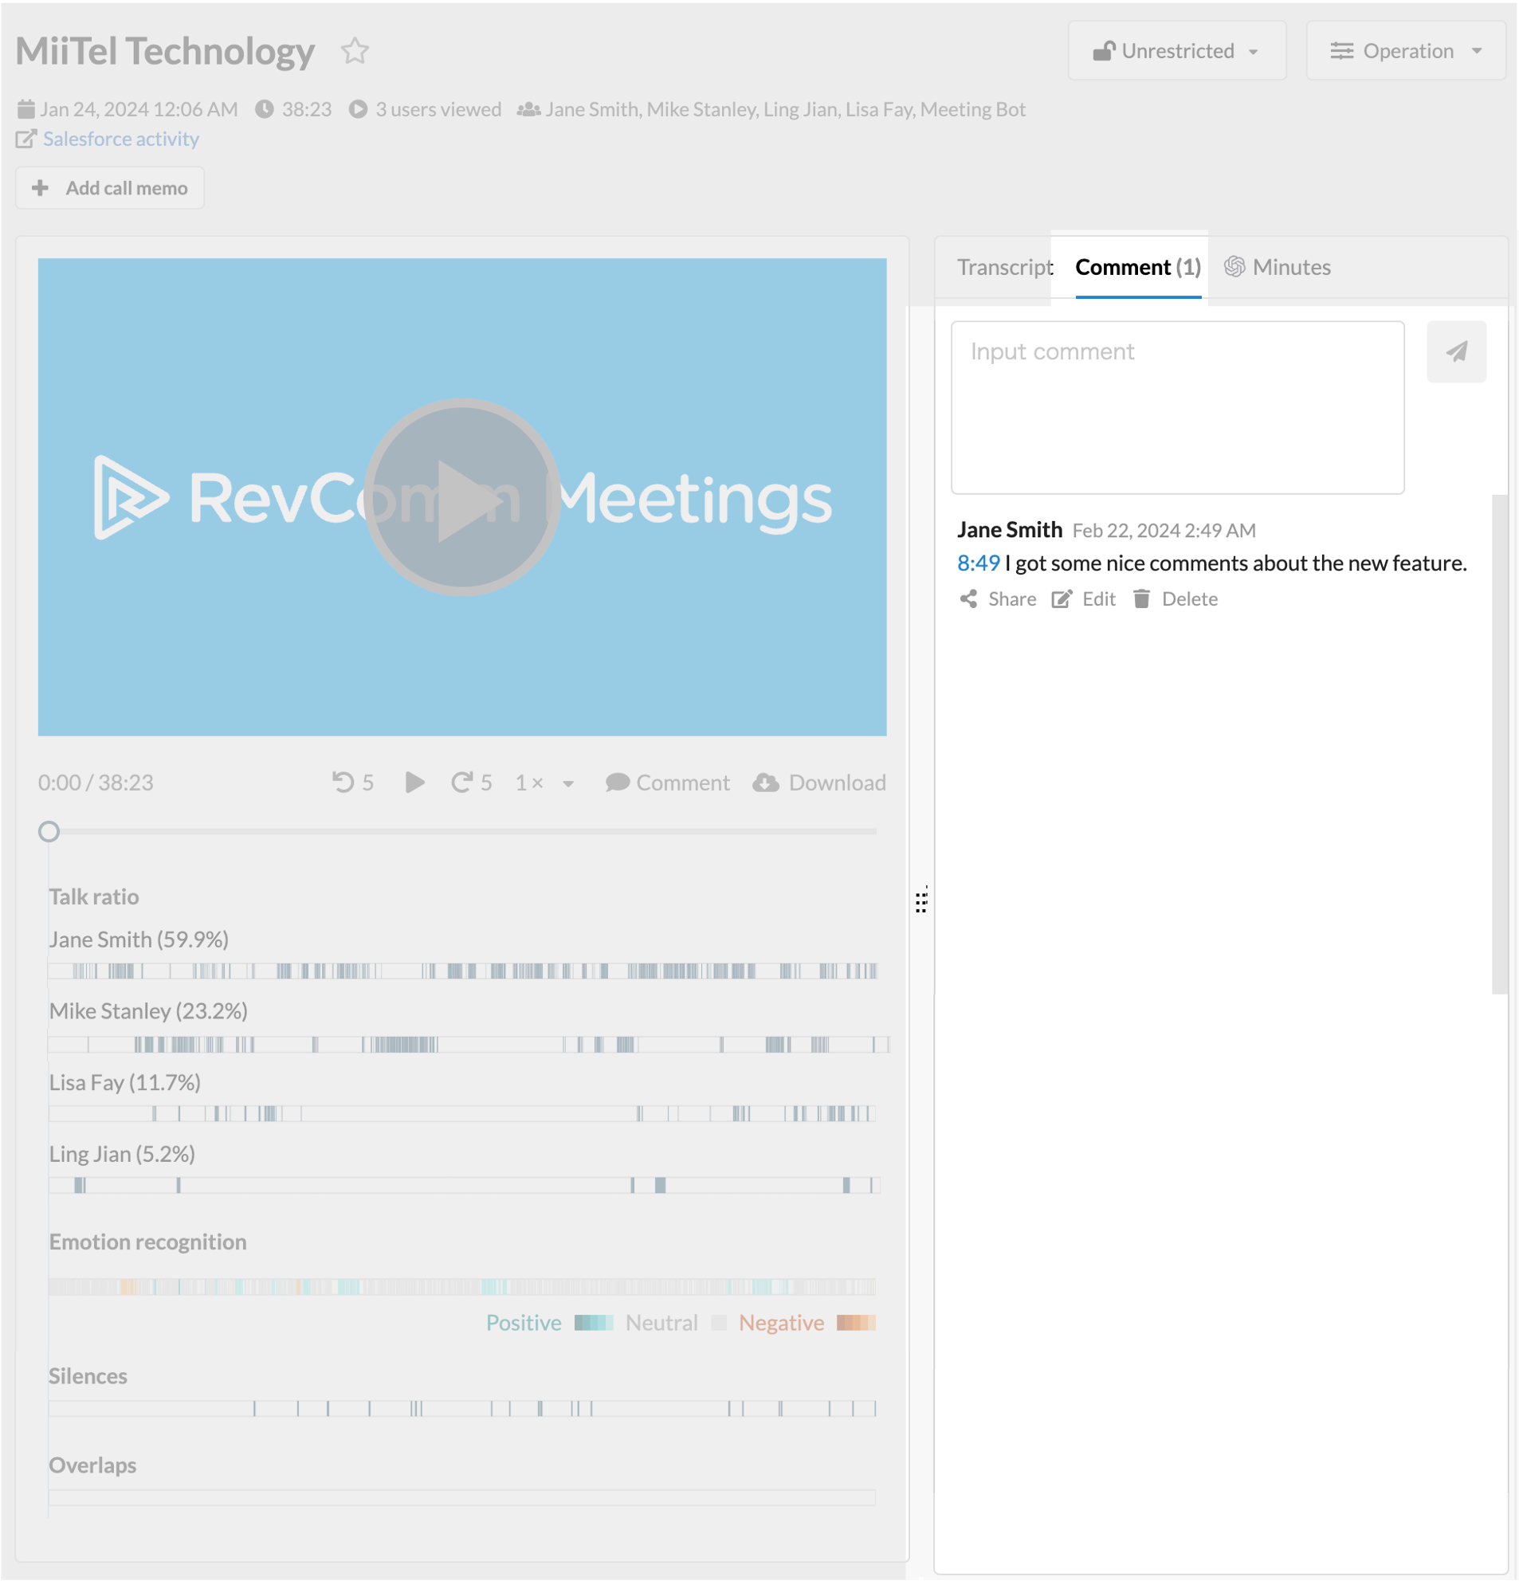Click the external link icon beside Salesforce activity
1519x1581 pixels.
[x=26, y=139]
